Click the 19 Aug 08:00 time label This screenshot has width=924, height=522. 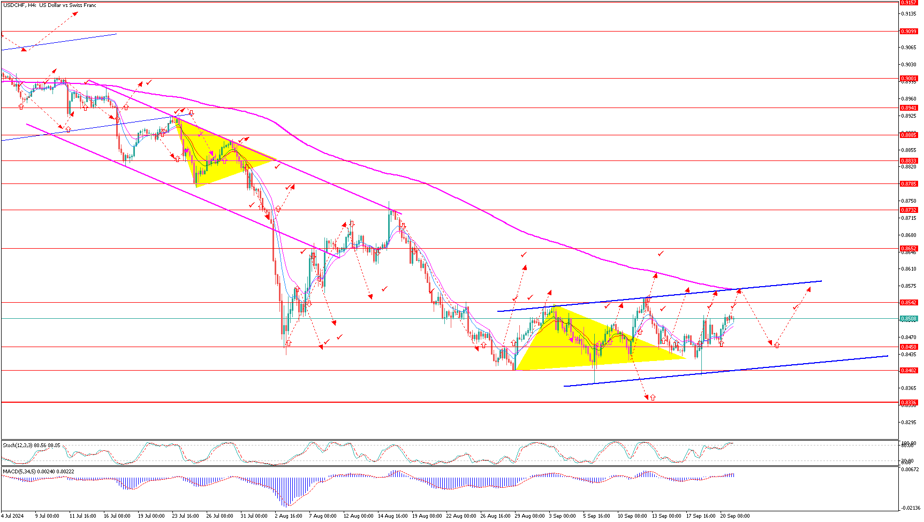(427, 516)
